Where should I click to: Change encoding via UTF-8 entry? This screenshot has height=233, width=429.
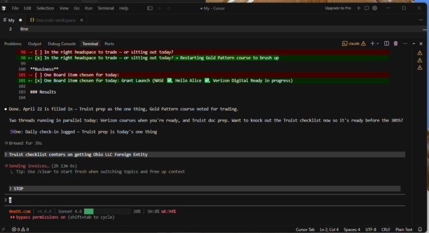[x=371, y=229]
